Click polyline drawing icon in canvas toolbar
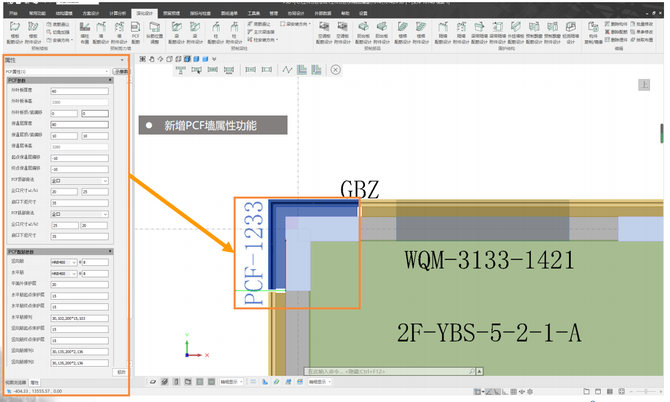670x402 pixels. coord(288,69)
